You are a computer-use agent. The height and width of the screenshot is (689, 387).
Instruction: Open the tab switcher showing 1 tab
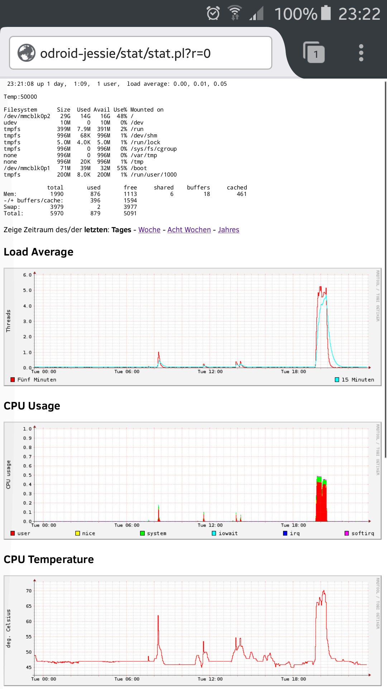click(314, 52)
